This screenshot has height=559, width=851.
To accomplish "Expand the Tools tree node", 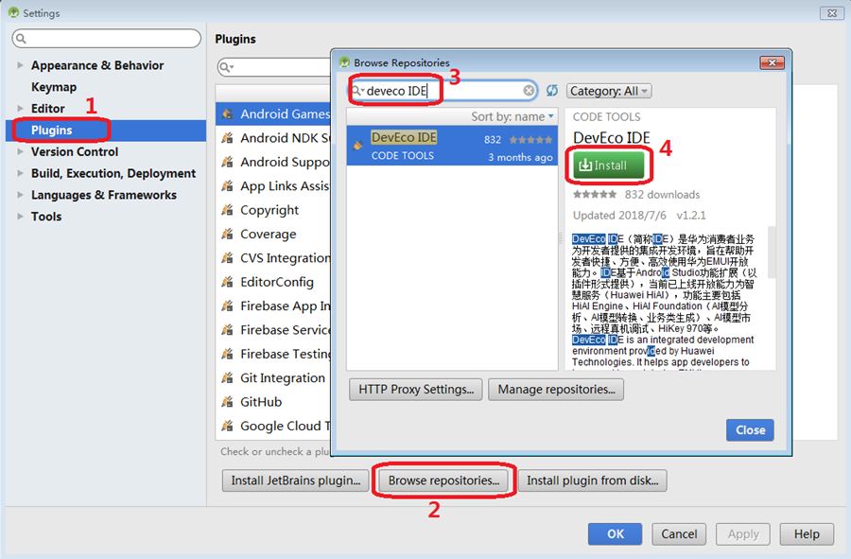I will coord(21,217).
